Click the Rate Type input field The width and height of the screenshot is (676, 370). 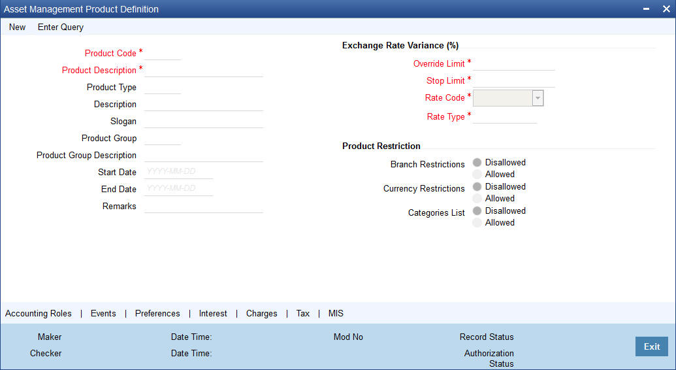coord(505,116)
